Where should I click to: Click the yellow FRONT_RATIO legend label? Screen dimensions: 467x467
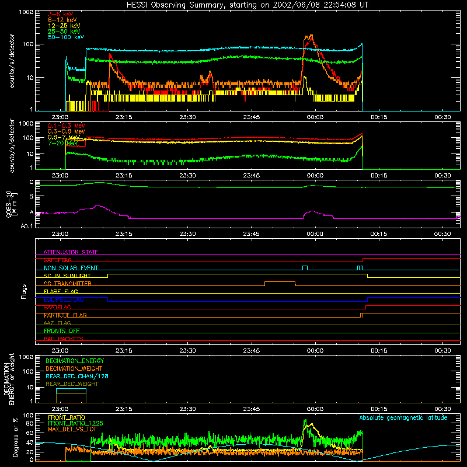67,417
